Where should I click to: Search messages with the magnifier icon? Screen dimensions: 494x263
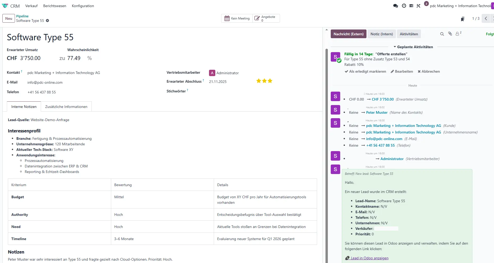tap(442, 34)
